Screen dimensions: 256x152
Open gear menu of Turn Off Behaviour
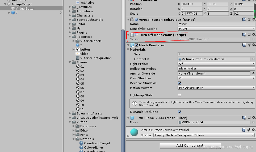(x=254, y=35)
